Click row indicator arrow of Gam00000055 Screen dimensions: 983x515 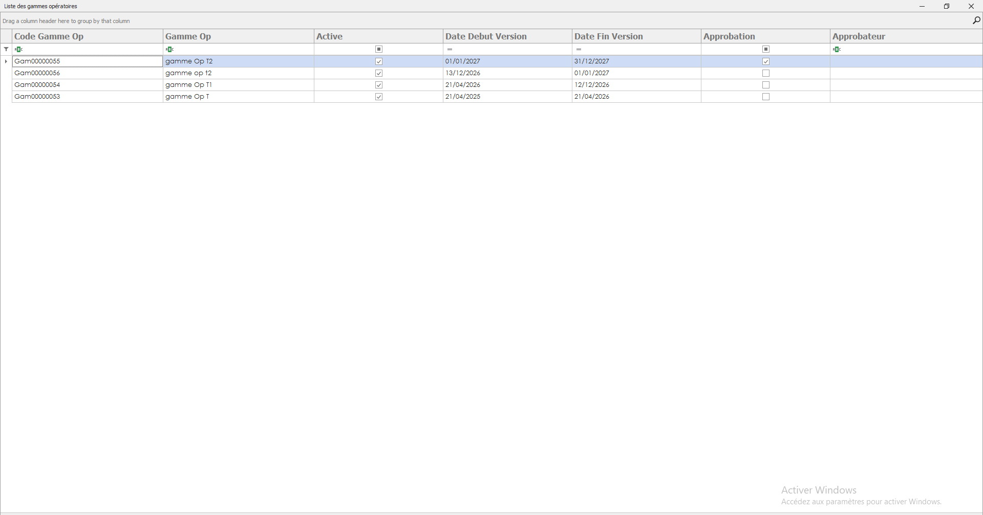pos(6,61)
